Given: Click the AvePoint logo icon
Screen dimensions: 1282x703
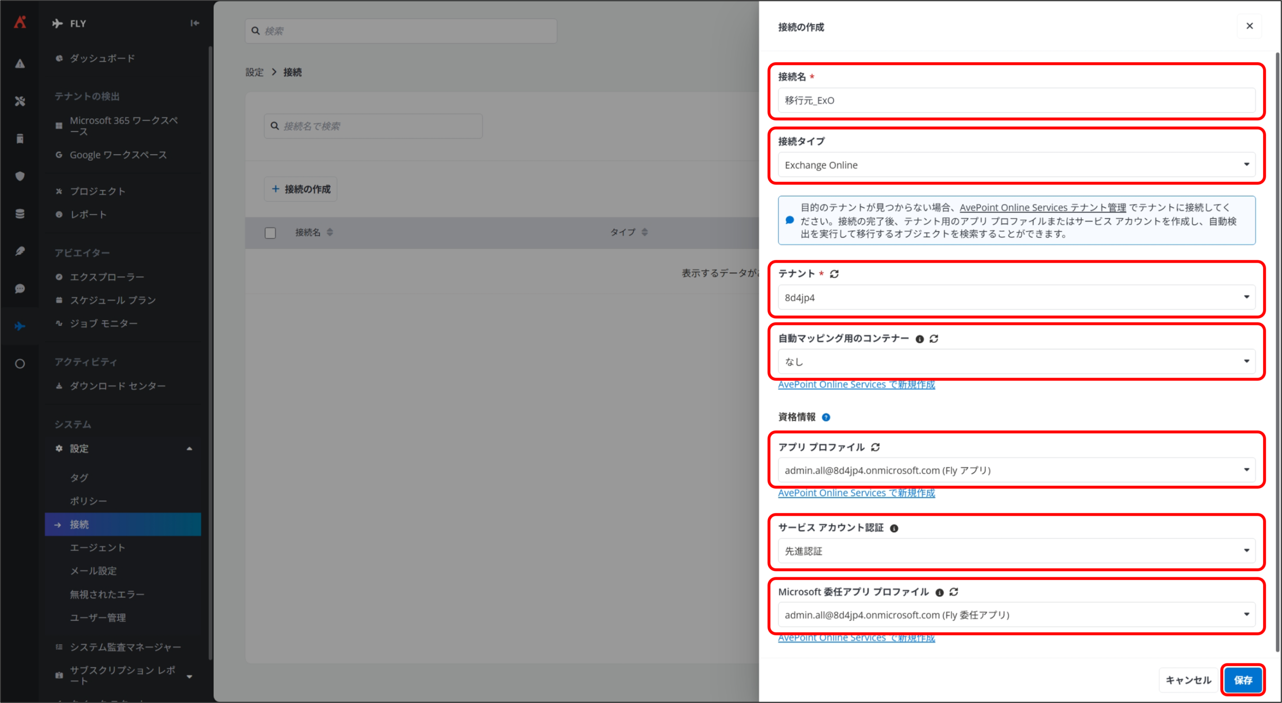Looking at the screenshot, I should (x=20, y=22).
